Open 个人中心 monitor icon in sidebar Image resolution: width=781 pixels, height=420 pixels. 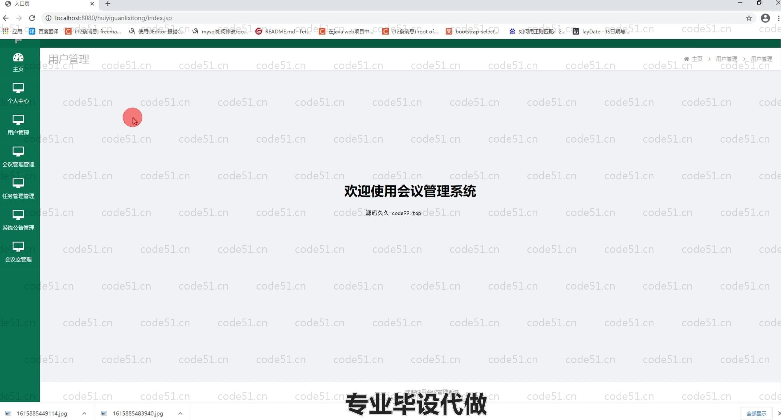point(18,88)
